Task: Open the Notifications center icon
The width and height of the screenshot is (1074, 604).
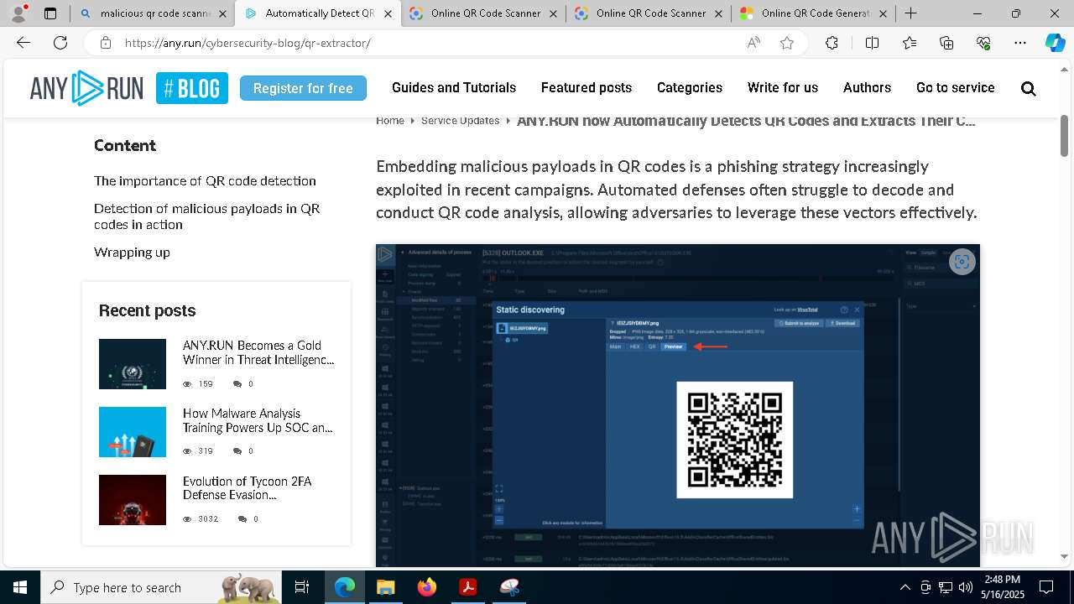Action: tap(1046, 587)
